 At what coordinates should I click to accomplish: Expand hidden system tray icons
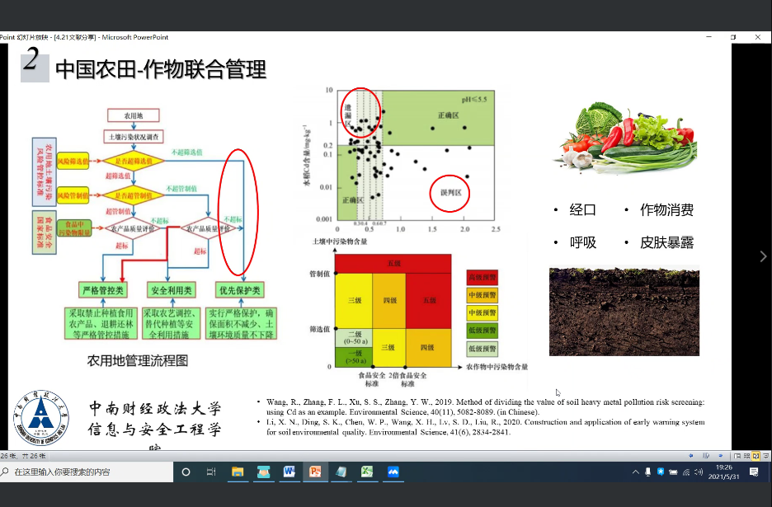pyautogui.click(x=635, y=472)
